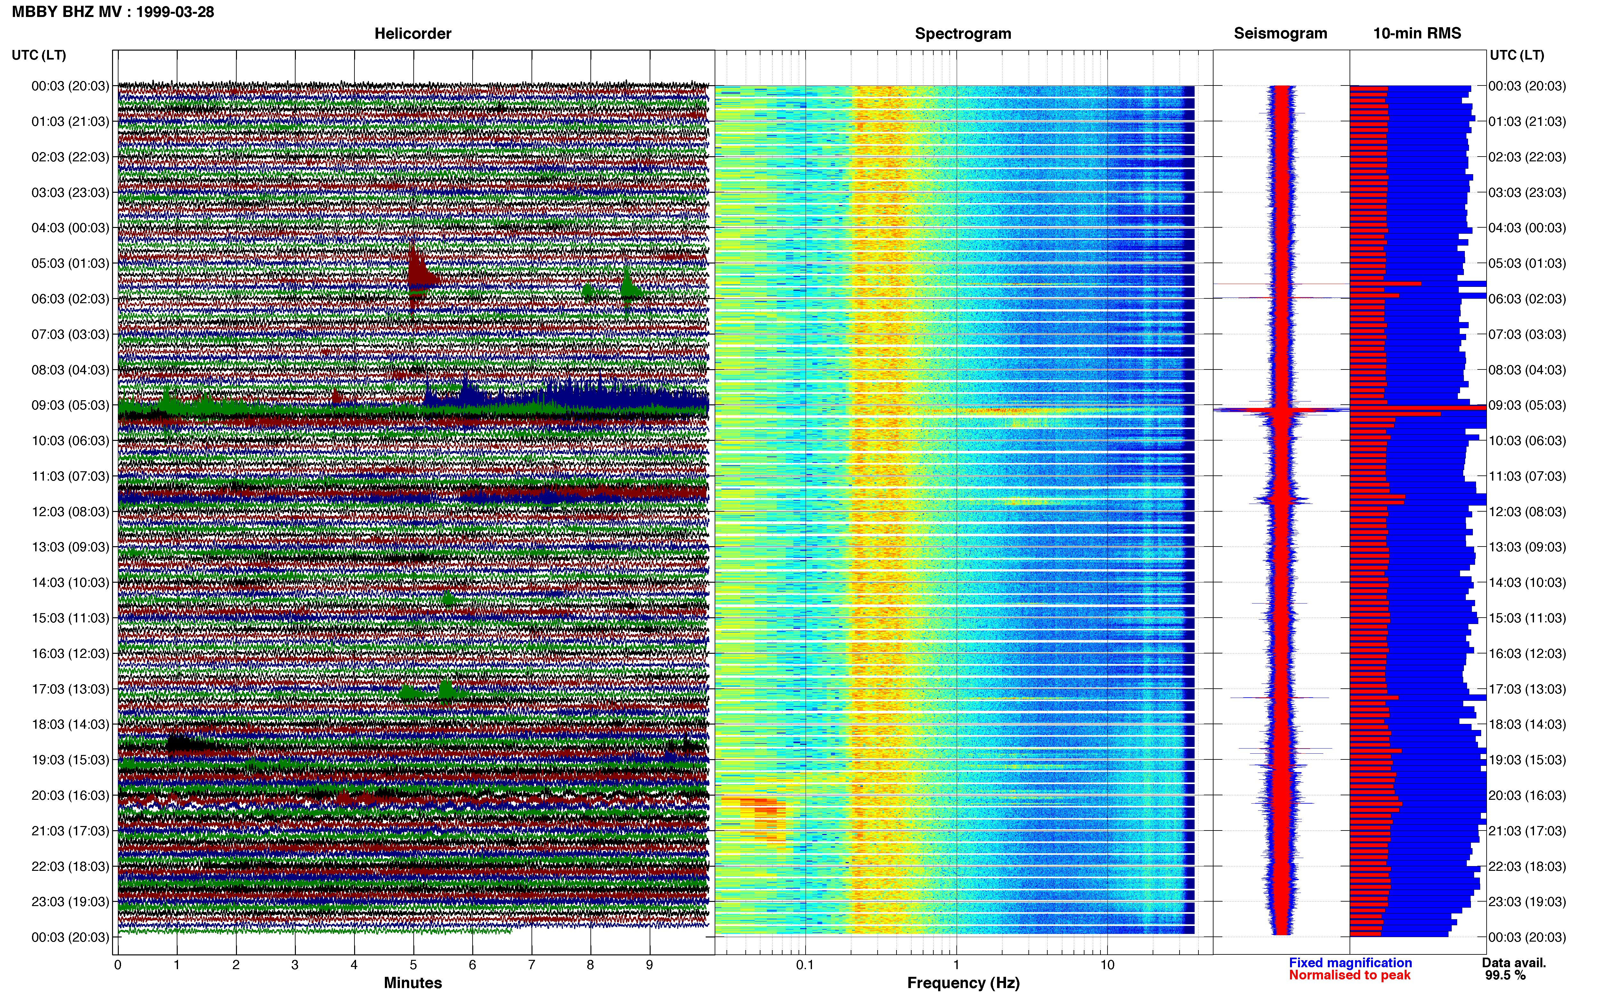Click the 10-min RMS panel heading

coord(1417,33)
